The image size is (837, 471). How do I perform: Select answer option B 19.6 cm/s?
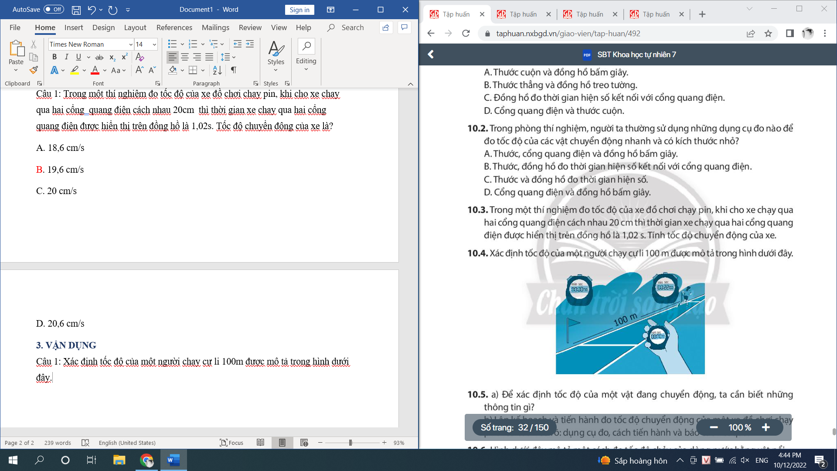(59, 169)
